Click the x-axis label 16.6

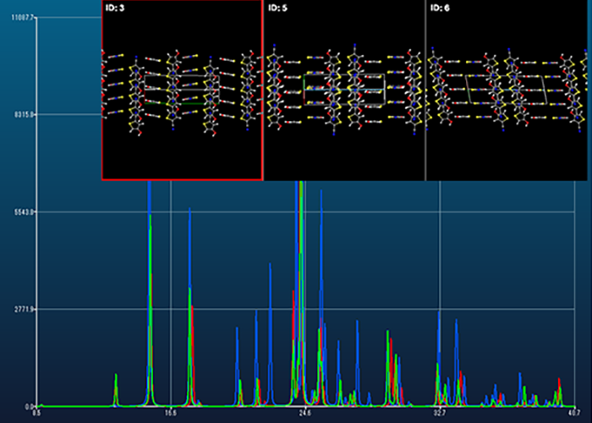click(x=171, y=413)
